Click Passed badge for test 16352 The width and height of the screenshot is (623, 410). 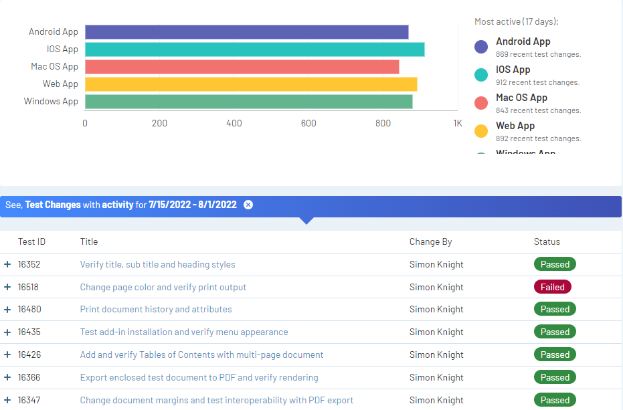pos(555,264)
